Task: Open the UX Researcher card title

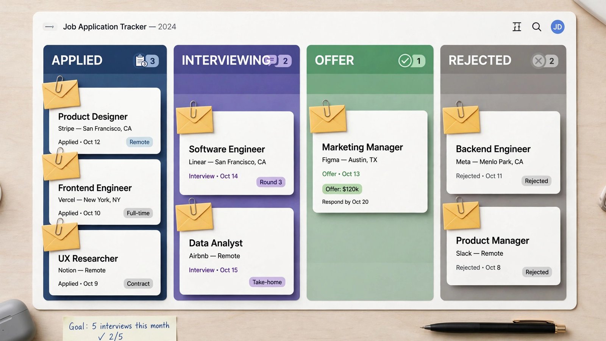Action: (x=88, y=258)
